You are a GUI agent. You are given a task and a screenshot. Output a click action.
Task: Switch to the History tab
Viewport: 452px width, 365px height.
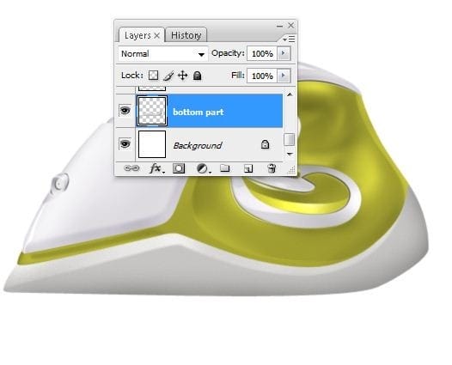[186, 35]
